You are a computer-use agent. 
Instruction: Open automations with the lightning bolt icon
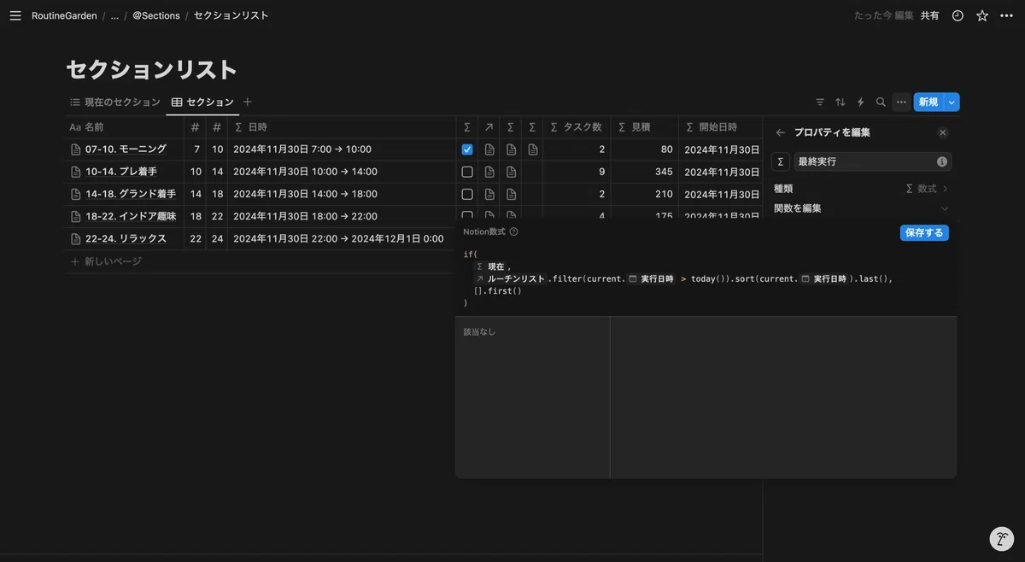[x=860, y=102]
